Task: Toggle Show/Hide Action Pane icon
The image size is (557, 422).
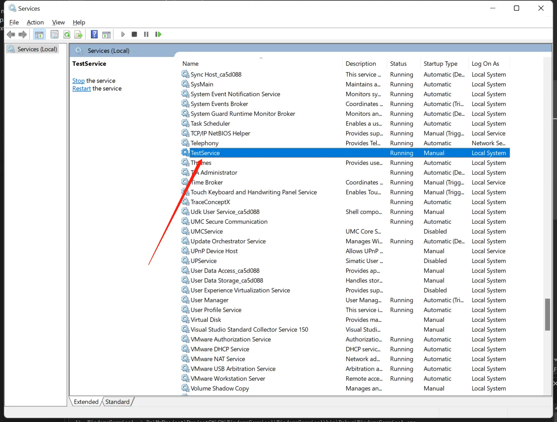Action: point(107,34)
